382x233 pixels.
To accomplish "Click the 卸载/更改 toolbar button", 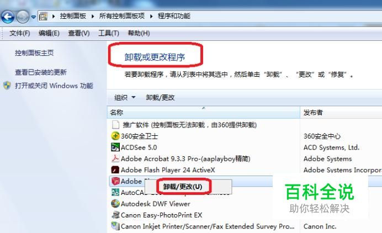I will click(x=160, y=98).
